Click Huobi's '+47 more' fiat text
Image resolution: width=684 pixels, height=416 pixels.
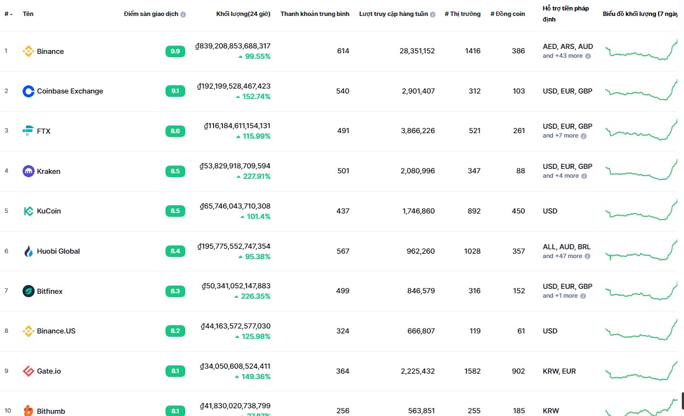(562, 256)
